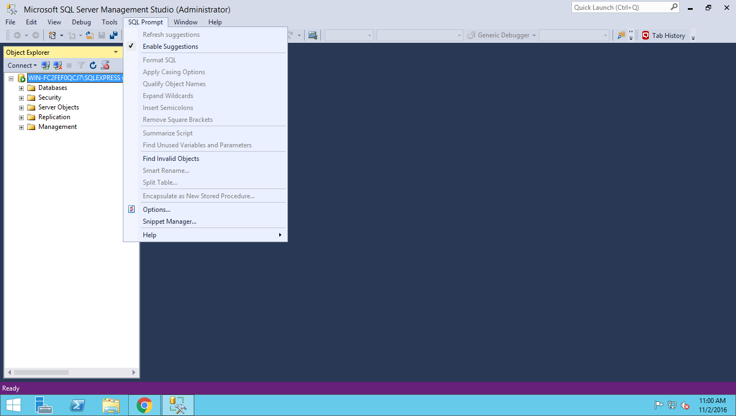Viewport: 736px width, 416px height.
Task: Toggle the Enable Suggestions menu option
Action: click(170, 47)
